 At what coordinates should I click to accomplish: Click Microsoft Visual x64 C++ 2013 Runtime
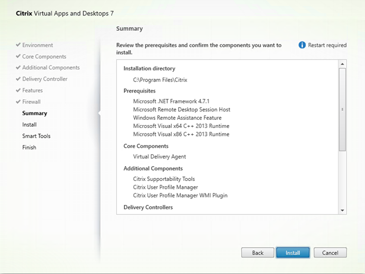[x=181, y=126]
